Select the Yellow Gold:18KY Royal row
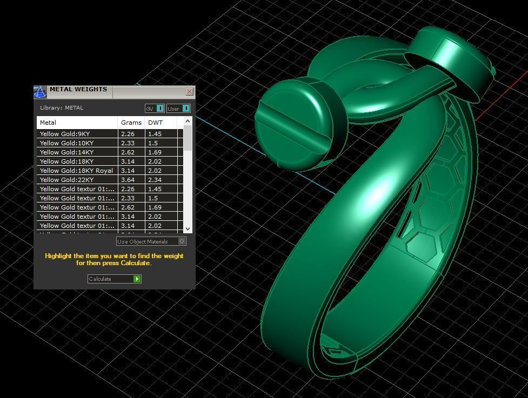This screenshot has width=528, height=398. tap(110, 171)
